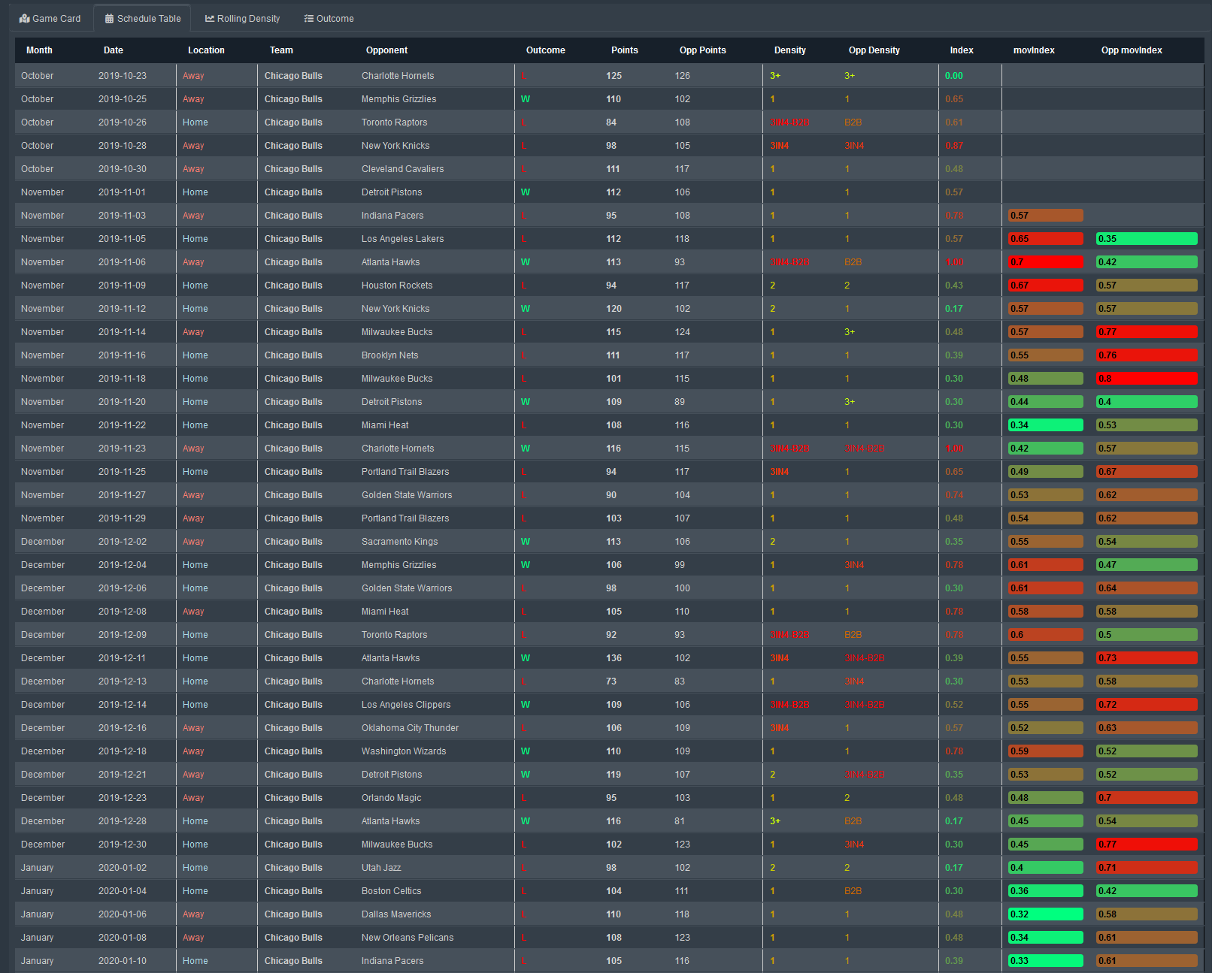Click opponent Sacramento Kings
Viewport: 1212px width, 973px height.
point(399,542)
